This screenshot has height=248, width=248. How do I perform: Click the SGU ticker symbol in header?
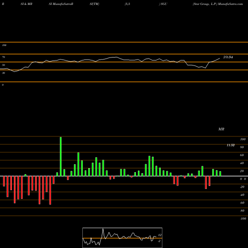point(164,4)
